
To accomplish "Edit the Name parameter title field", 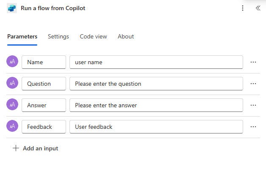I will pyautogui.click(x=44, y=62).
